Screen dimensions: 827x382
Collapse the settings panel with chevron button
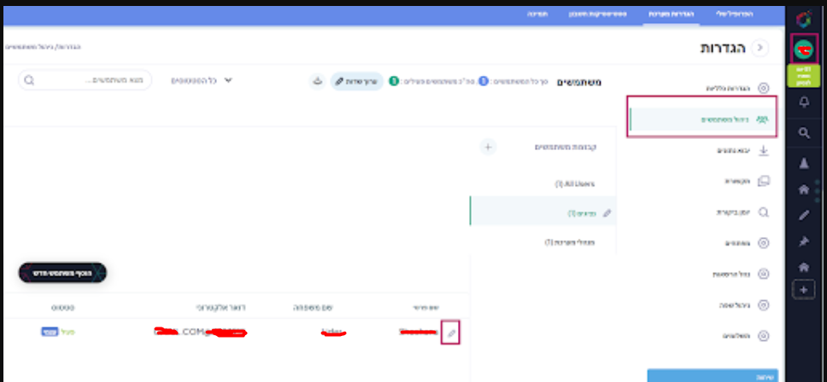pos(760,49)
